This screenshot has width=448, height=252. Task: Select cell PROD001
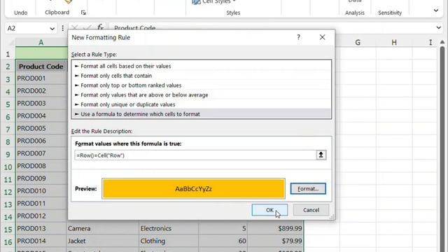(41, 78)
